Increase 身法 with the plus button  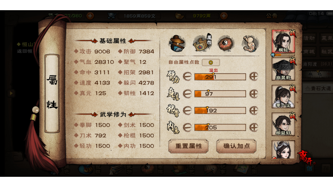(254, 94)
